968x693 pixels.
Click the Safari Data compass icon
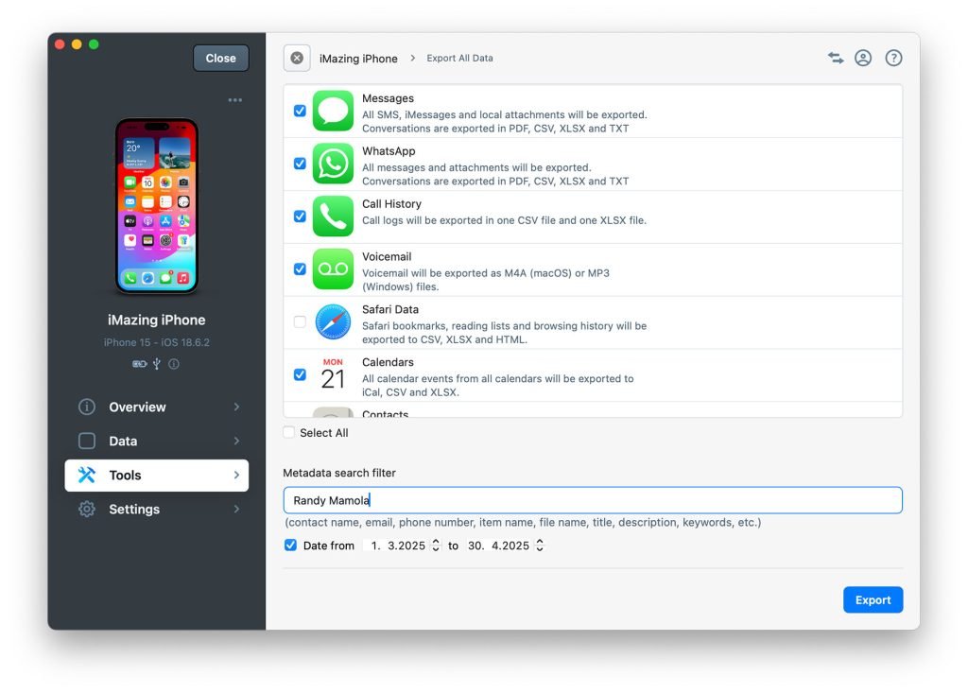pyautogui.click(x=333, y=322)
